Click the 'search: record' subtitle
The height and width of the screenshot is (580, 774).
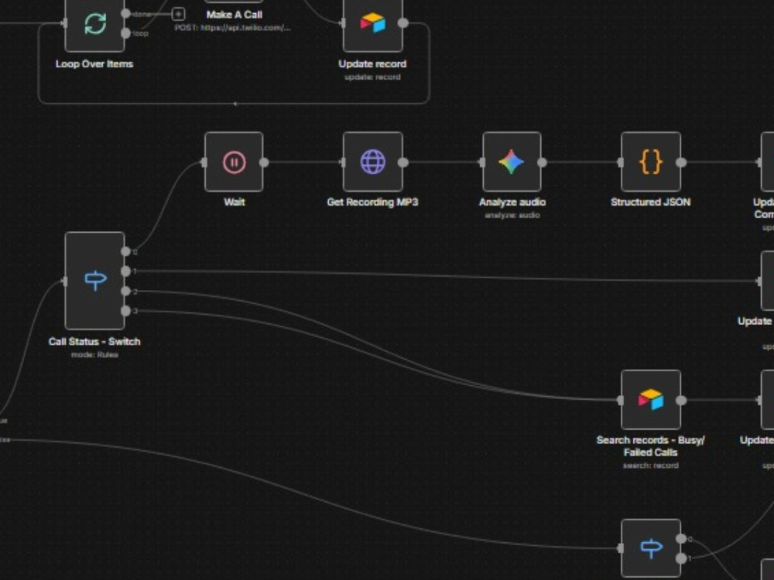tap(651, 465)
